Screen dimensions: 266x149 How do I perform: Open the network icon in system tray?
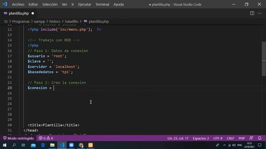(x=229, y=145)
